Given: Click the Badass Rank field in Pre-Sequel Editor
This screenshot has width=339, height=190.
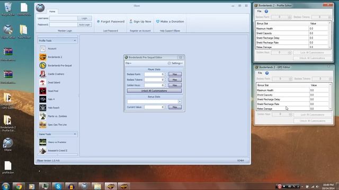Looking at the screenshot, I should [x=154, y=74].
